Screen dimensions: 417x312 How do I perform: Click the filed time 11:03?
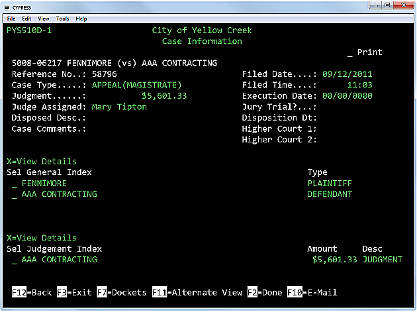pos(360,85)
